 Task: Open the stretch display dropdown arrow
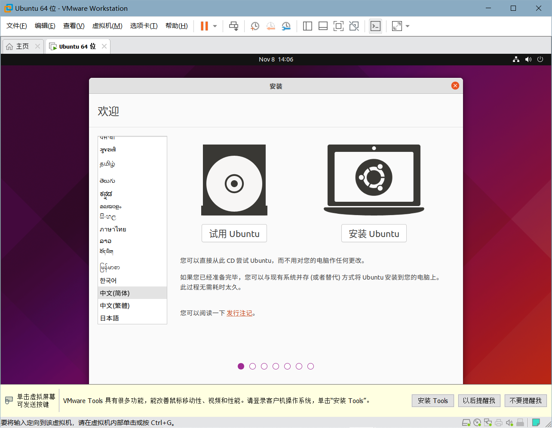[408, 26]
